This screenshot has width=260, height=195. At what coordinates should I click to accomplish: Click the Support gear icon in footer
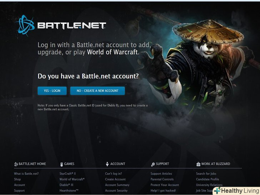click(153, 164)
